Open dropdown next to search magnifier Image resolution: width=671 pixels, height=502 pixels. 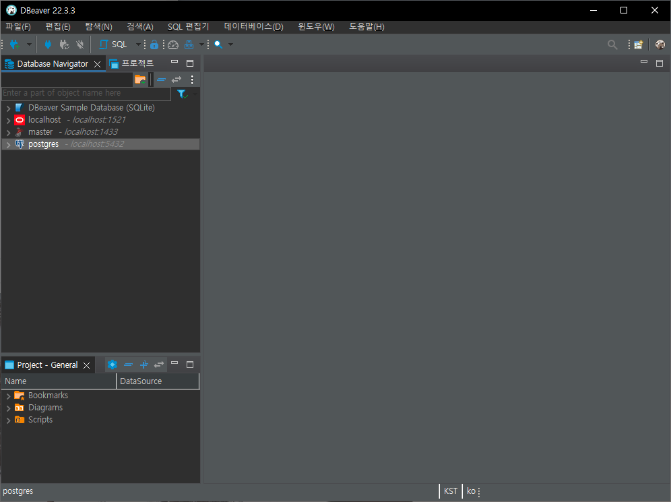pyautogui.click(x=230, y=44)
